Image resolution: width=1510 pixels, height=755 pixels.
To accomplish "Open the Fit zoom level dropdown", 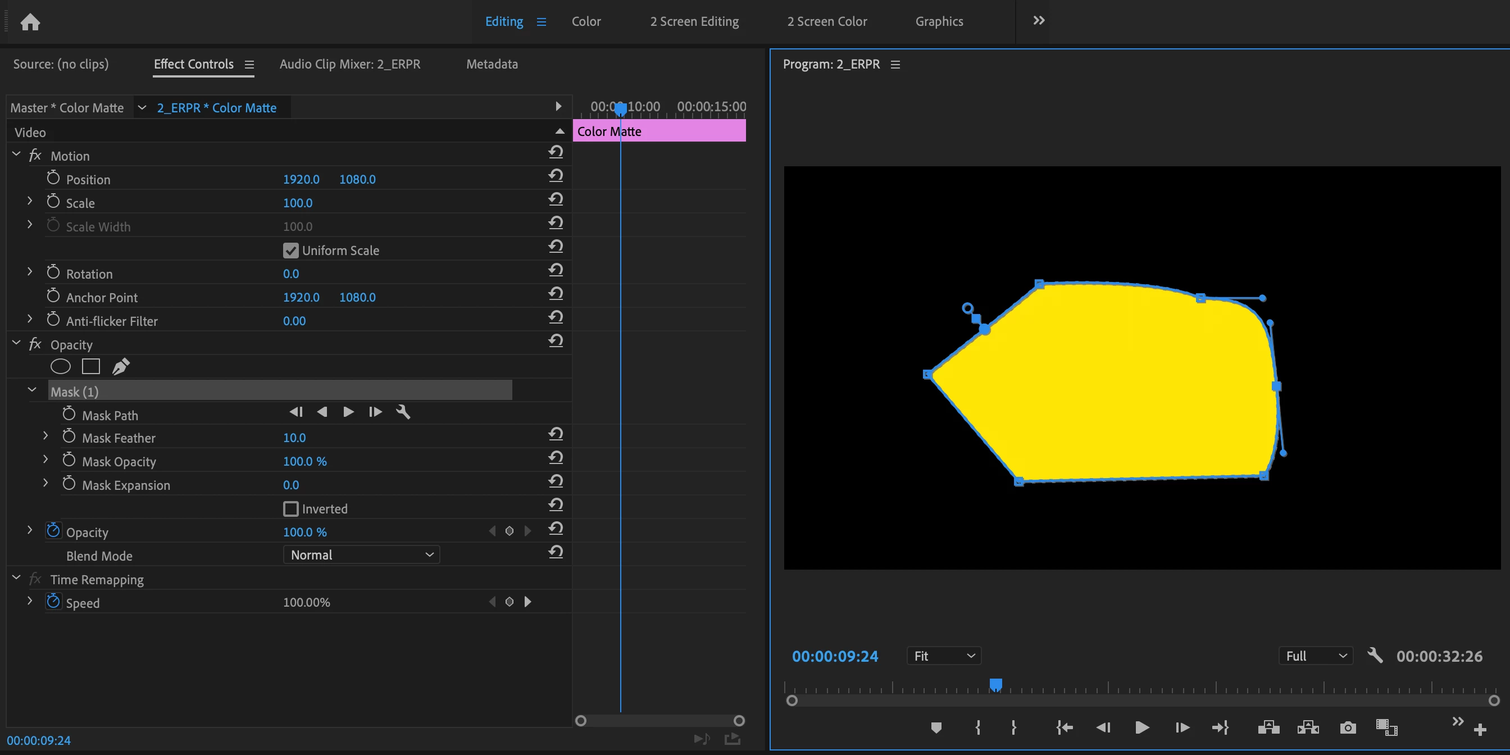I will (944, 656).
